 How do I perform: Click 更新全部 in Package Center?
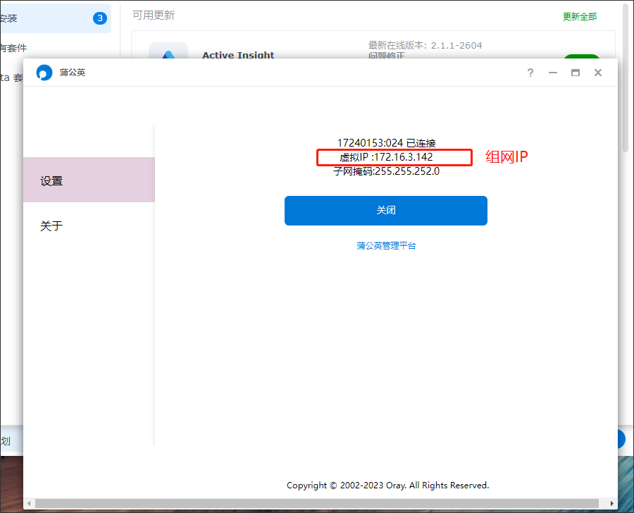tap(580, 17)
